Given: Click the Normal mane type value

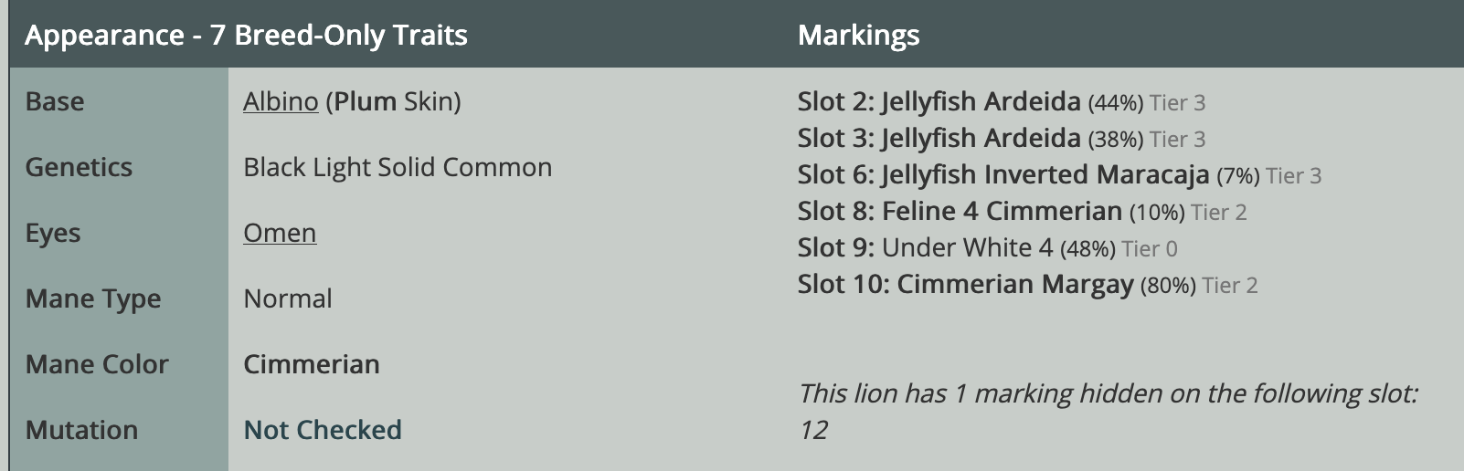Looking at the screenshot, I should click(288, 298).
